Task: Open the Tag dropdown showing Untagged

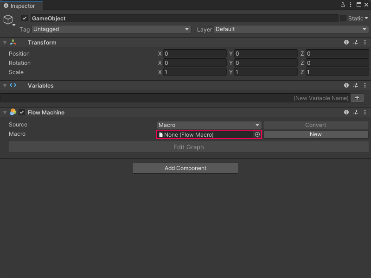Action: coord(111,29)
